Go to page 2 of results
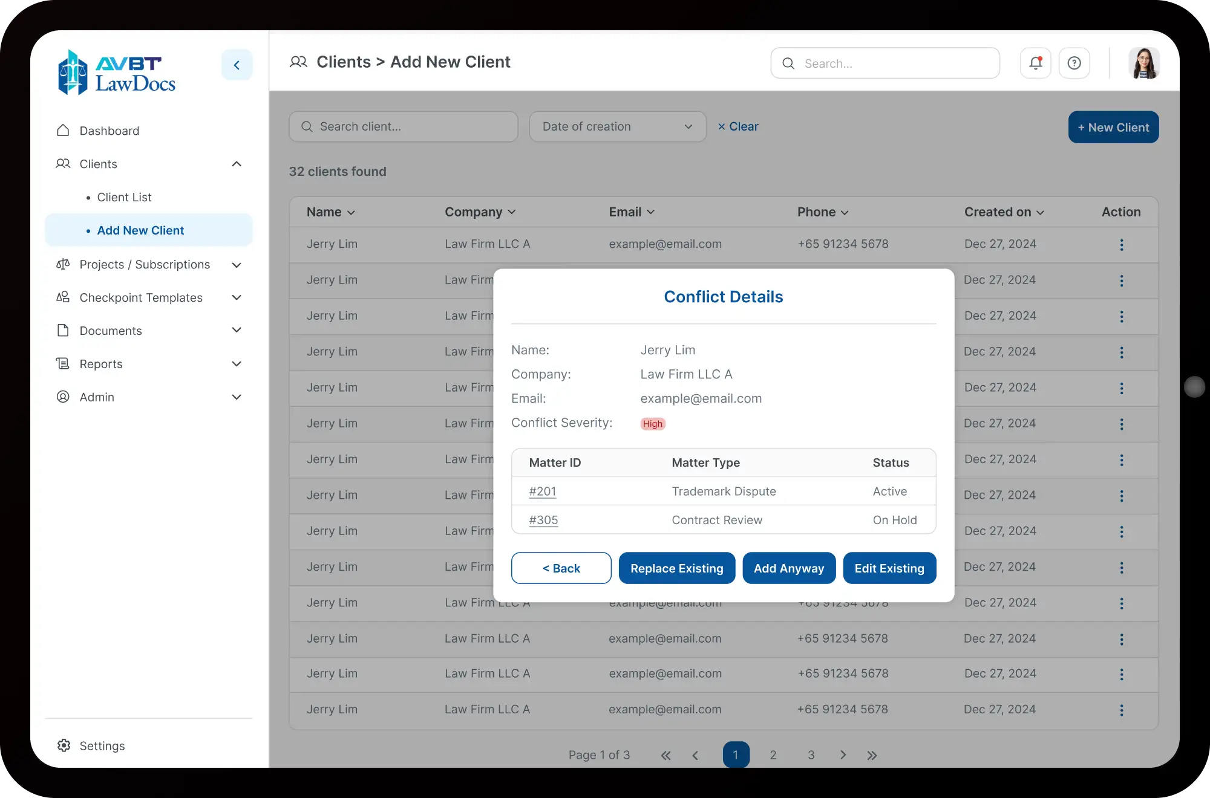 click(773, 755)
